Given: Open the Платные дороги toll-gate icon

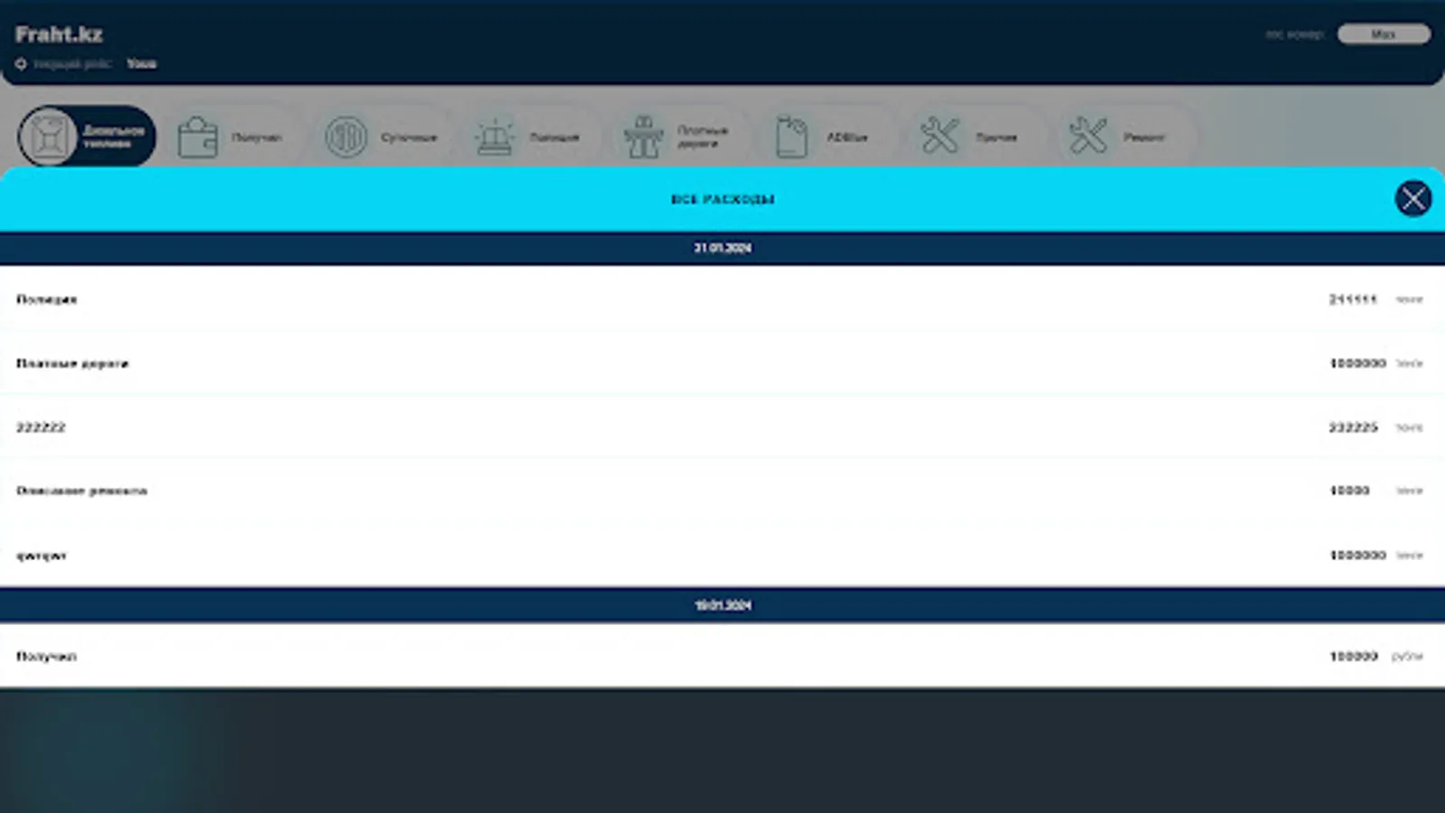Looking at the screenshot, I should point(643,135).
